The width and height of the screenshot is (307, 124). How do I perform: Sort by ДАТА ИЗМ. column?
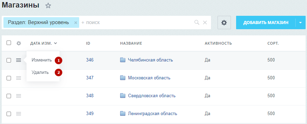tap(43, 43)
